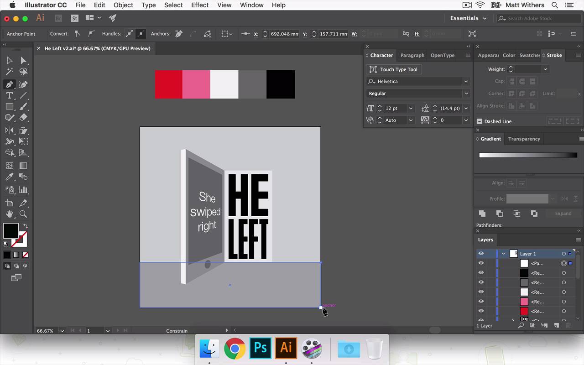The height and width of the screenshot is (365, 584).
Task: Click the Unite pathfinder shape mode icon
Action: pyautogui.click(x=482, y=214)
